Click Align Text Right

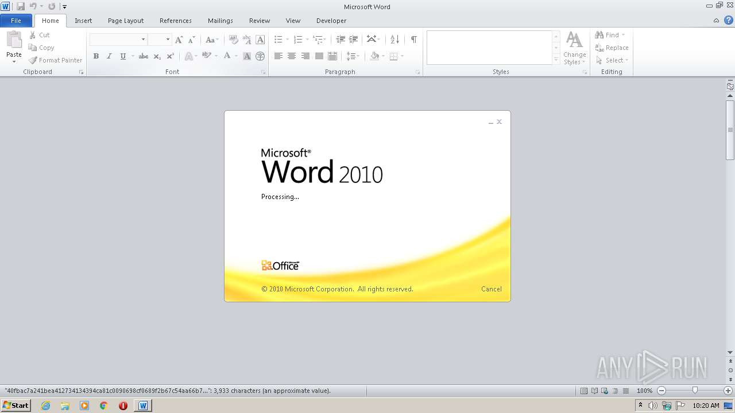coord(305,56)
